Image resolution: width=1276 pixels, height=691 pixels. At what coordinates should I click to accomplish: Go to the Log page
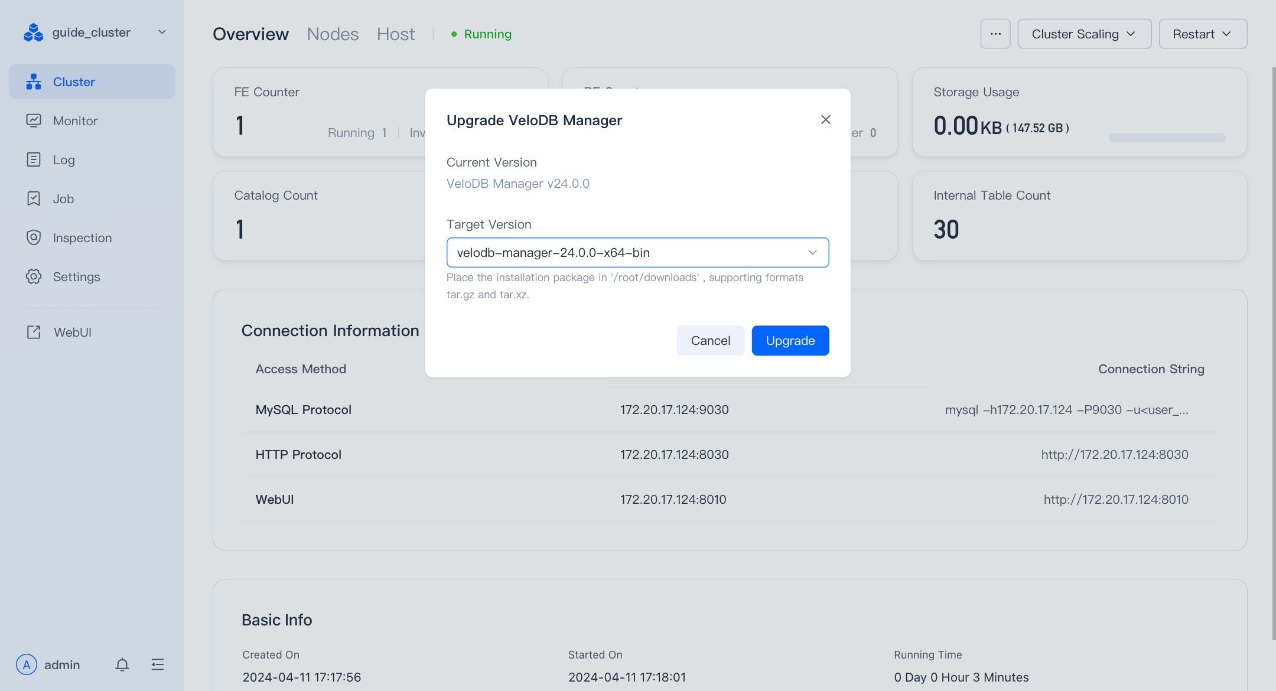[x=92, y=159]
